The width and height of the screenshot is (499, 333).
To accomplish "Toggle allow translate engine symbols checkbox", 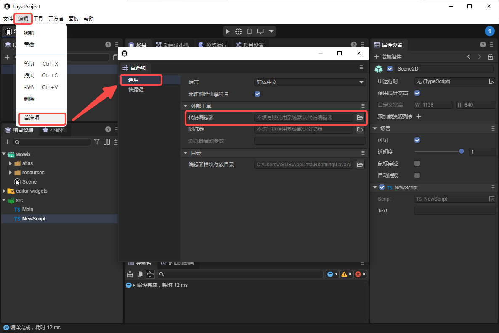I will point(257,94).
